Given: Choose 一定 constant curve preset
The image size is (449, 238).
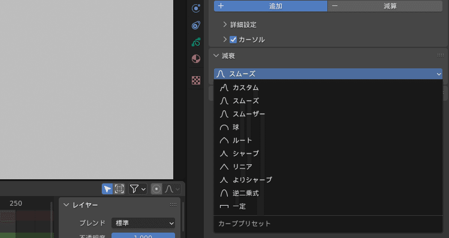Looking at the screenshot, I should pyautogui.click(x=328, y=206).
